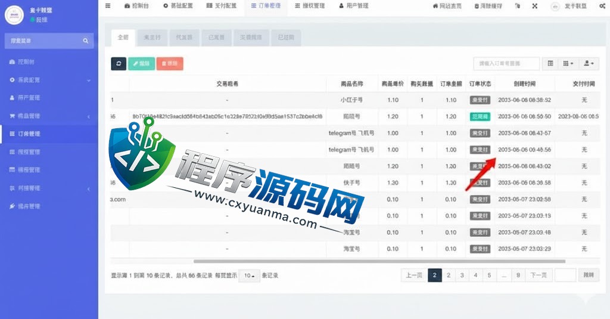Go to page 3 in pagination

click(462, 275)
